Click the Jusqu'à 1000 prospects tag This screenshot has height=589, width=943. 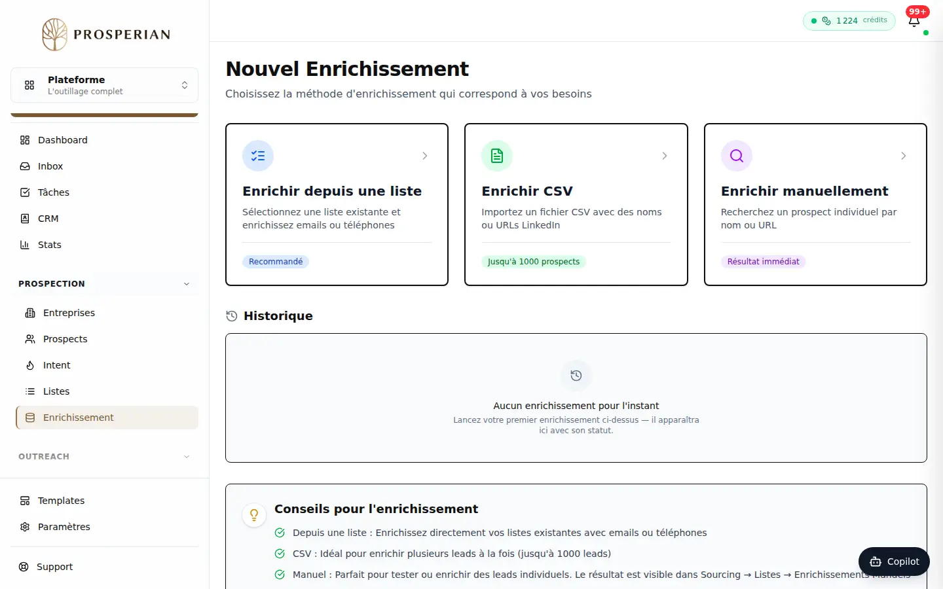point(534,262)
